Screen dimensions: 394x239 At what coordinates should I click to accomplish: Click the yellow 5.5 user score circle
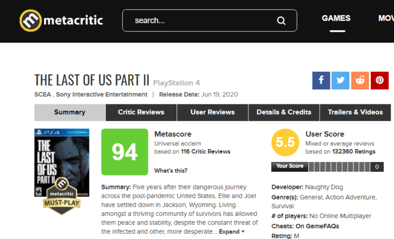(x=285, y=142)
